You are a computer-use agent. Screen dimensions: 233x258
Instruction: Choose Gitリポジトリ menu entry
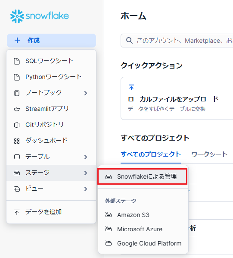[x=51, y=125]
